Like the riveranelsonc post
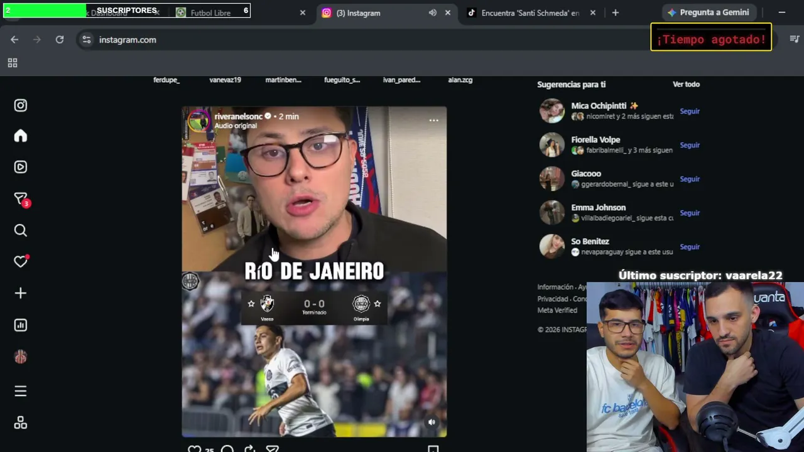The height and width of the screenshot is (452, 804). click(x=194, y=449)
